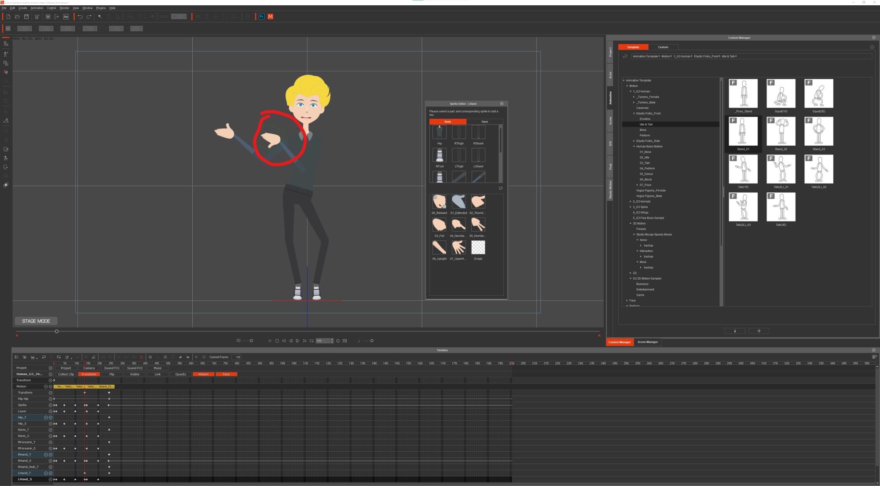Select the arrow selection tool
The height and width of the screenshot is (486, 880).
coord(100,17)
